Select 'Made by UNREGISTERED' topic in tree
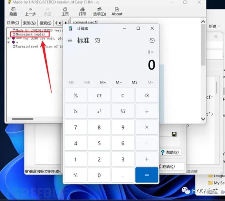 pyautogui.click(x=37, y=30)
